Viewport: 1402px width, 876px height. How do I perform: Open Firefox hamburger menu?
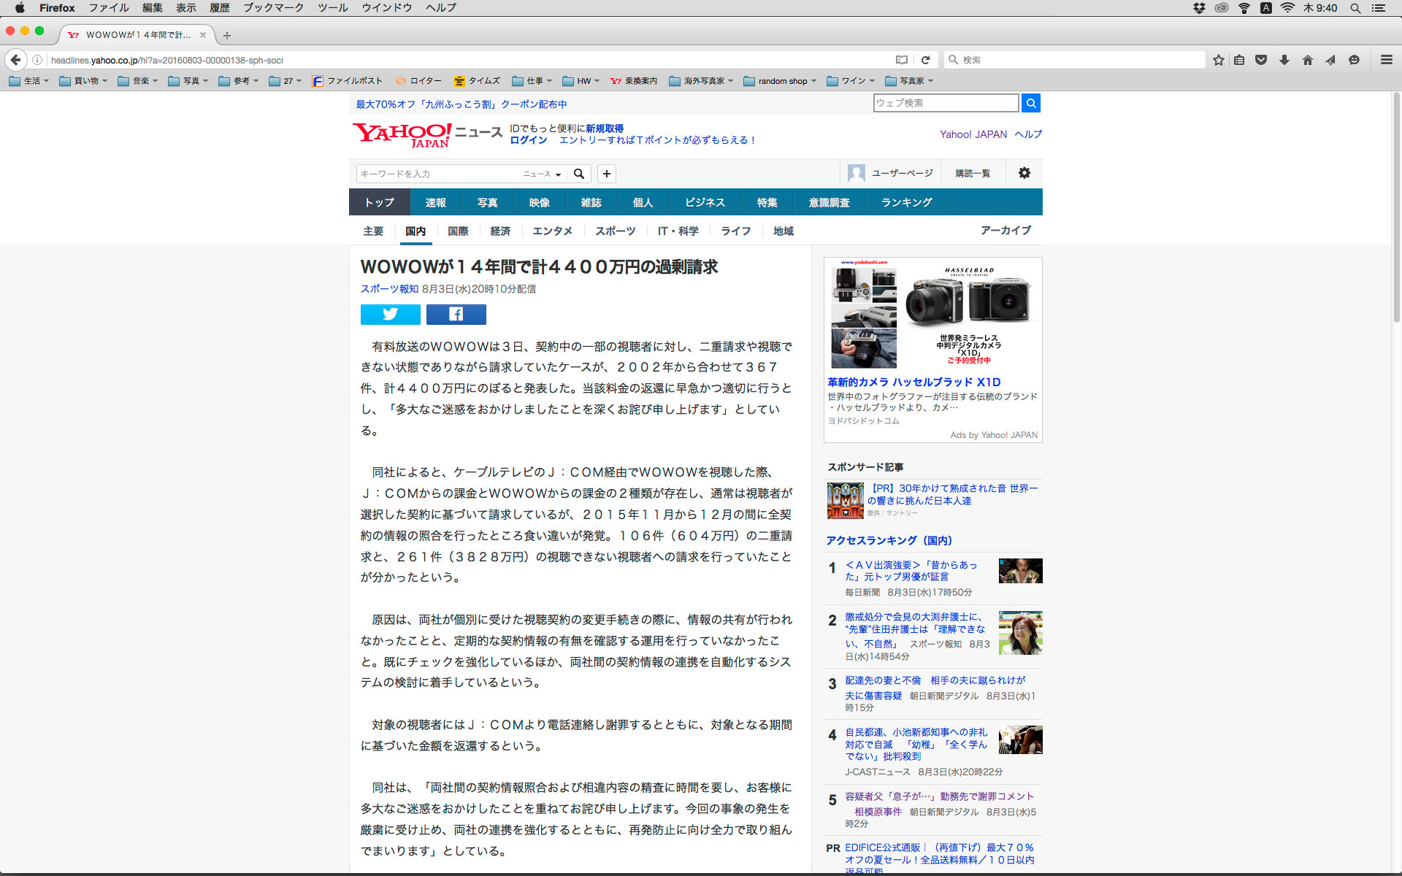1386,60
